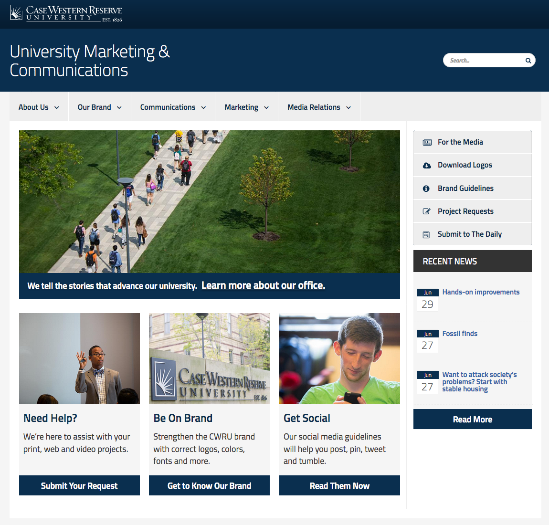Click the newspaper icon beside For the Media
549x525 pixels.
click(x=427, y=142)
